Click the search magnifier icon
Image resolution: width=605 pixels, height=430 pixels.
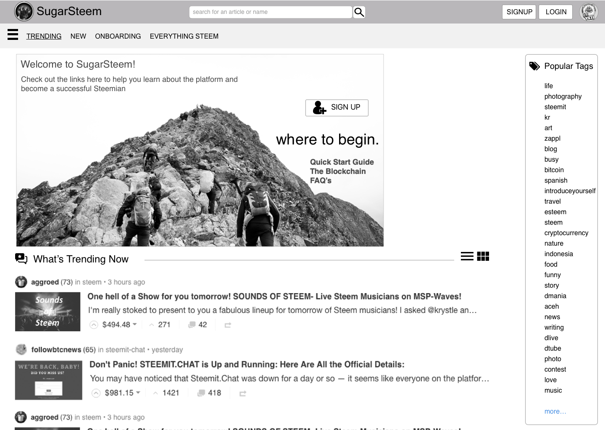click(x=359, y=12)
